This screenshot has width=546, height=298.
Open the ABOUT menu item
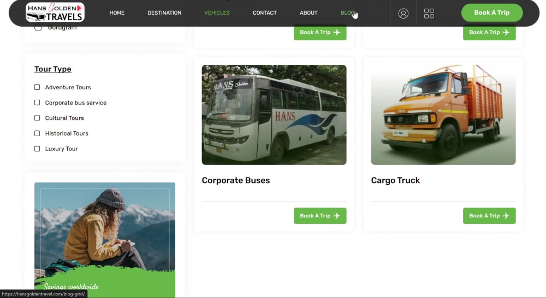pyautogui.click(x=308, y=13)
